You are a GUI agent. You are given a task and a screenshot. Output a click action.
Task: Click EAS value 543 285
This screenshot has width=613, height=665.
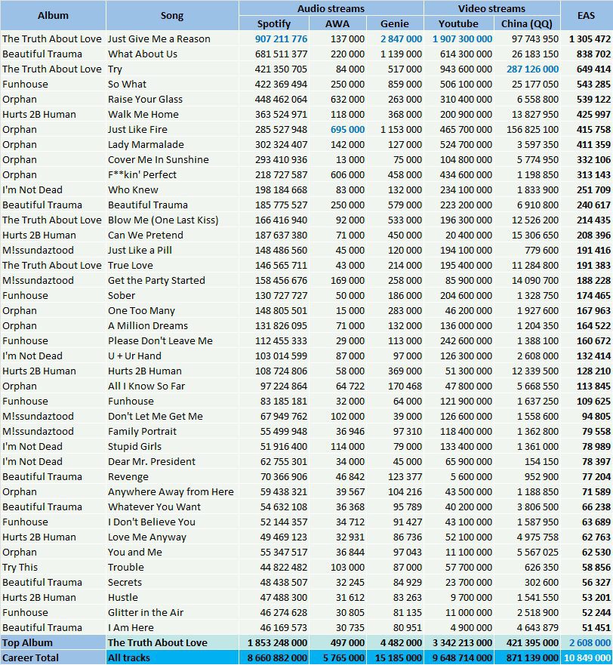point(594,85)
